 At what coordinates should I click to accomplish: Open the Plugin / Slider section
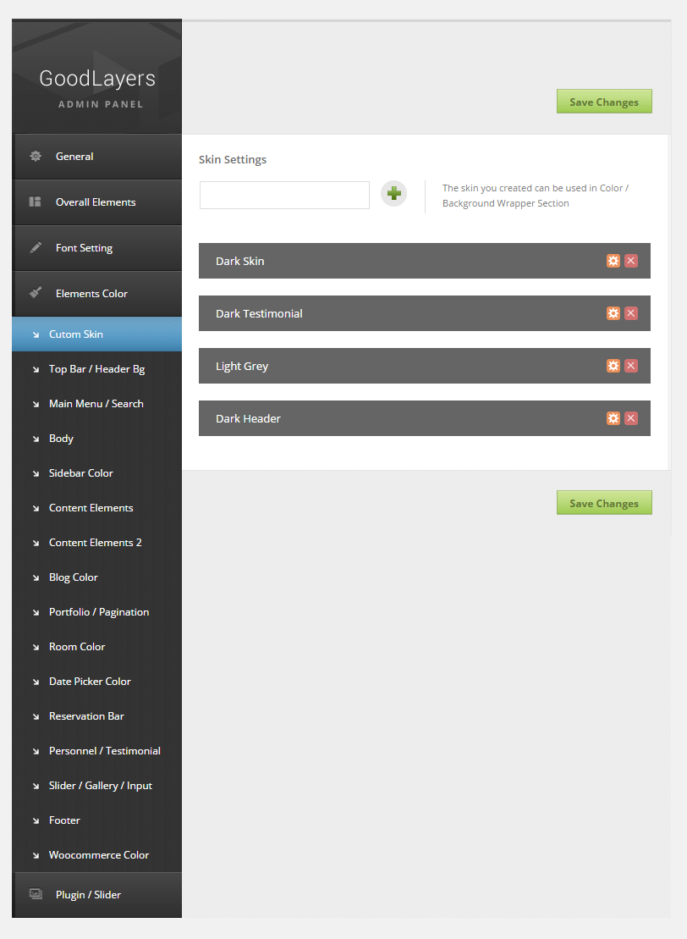(x=97, y=895)
